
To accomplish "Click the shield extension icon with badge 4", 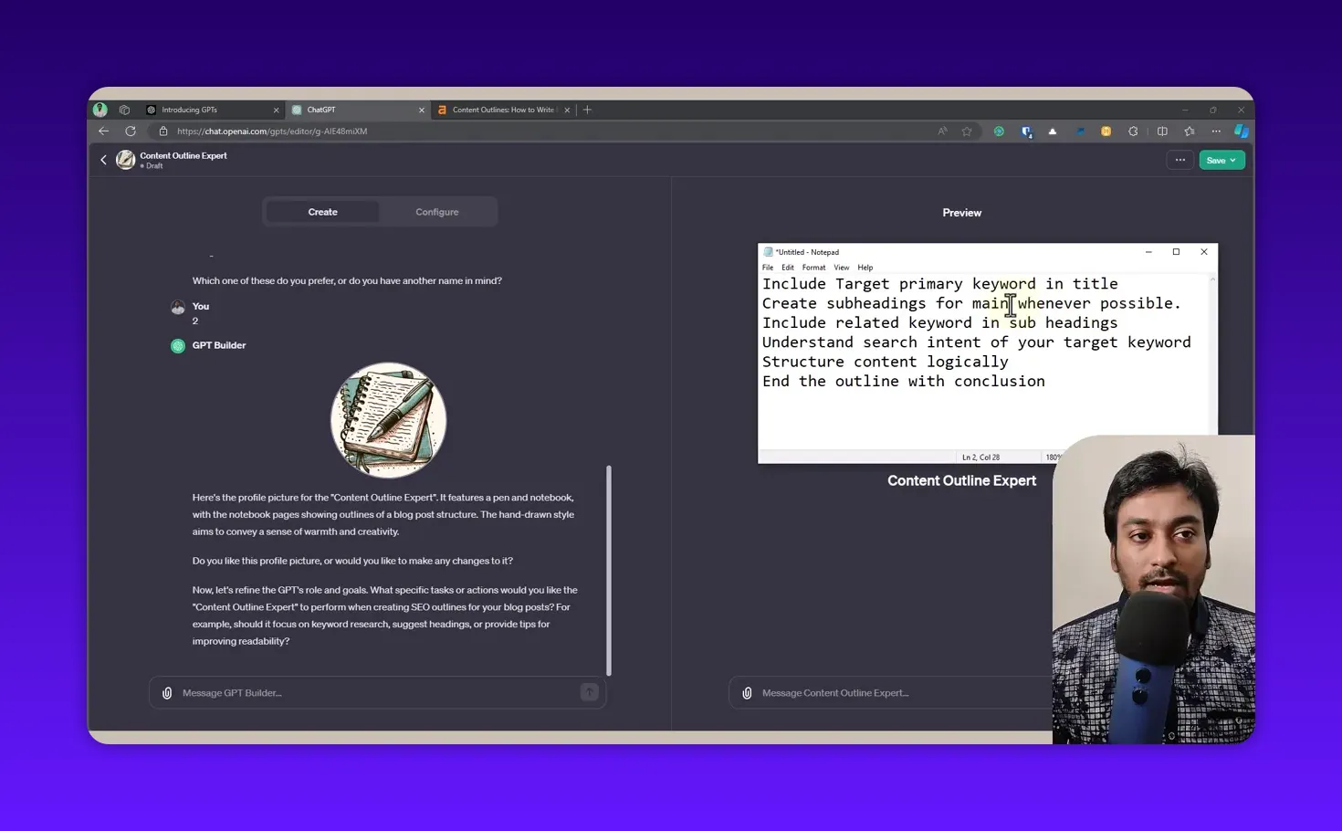I will click(x=1027, y=131).
